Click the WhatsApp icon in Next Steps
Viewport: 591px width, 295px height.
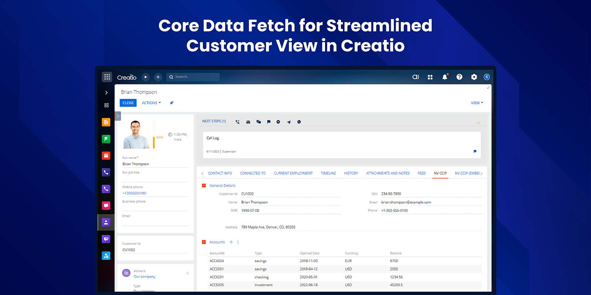[299, 122]
